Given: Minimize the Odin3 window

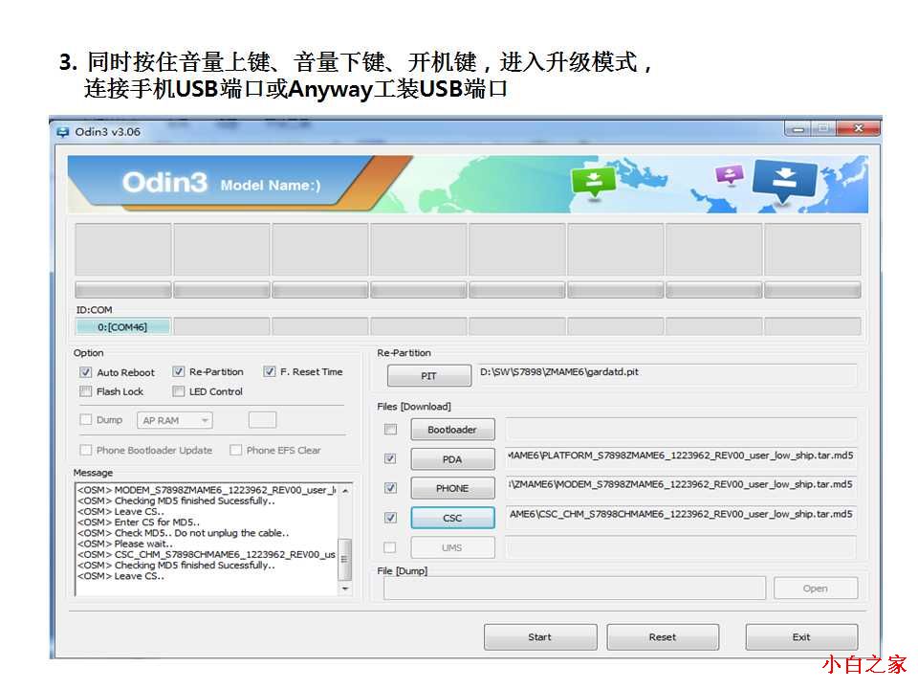Looking at the screenshot, I should pyautogui.click(x=798, y=128).
